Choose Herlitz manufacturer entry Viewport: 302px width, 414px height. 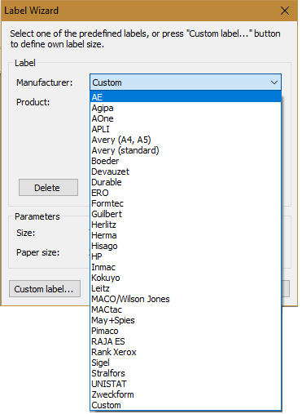186,225
